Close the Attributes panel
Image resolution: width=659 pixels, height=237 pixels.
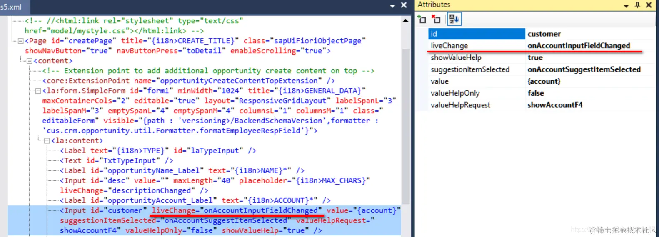(649, 5)
